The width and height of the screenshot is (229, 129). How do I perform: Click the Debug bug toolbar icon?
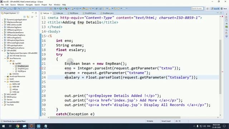tap(55, 9)
